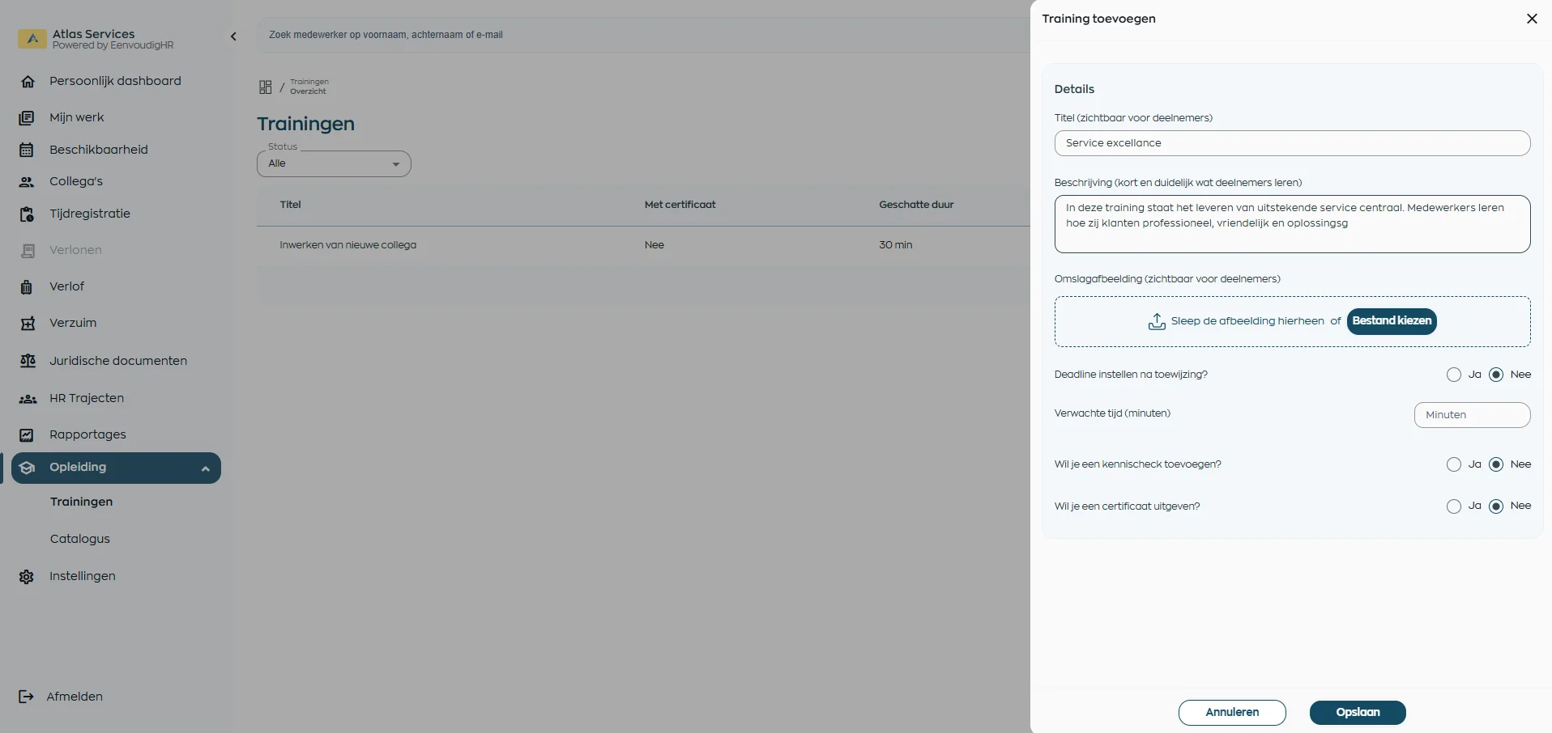Collapse the Opleiding menu section

[205, 468]
